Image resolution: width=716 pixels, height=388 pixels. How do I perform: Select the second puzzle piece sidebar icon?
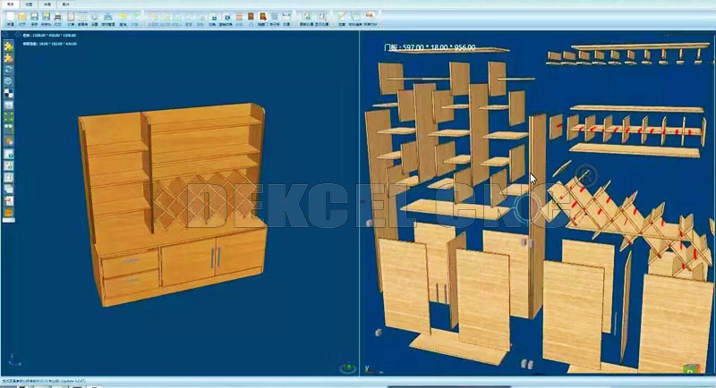(8, 58)
